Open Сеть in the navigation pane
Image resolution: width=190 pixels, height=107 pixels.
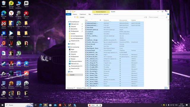(x=71, y=72)
